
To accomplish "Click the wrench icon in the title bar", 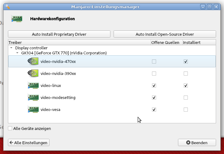I will click(x=7, y=7).
